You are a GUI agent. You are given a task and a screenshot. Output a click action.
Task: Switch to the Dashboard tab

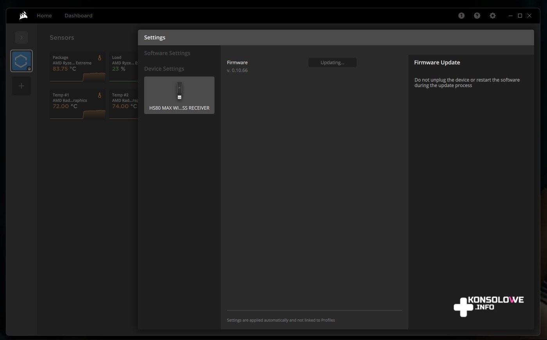(x=79, y=16)
